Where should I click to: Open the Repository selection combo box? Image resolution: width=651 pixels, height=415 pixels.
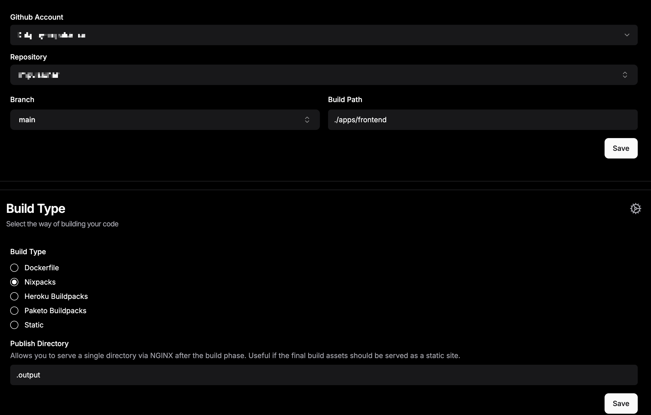[324, 75]
